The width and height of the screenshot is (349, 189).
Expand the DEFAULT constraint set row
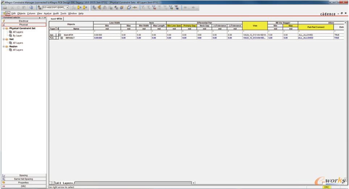pyautogui.click(x=62, y=38)
